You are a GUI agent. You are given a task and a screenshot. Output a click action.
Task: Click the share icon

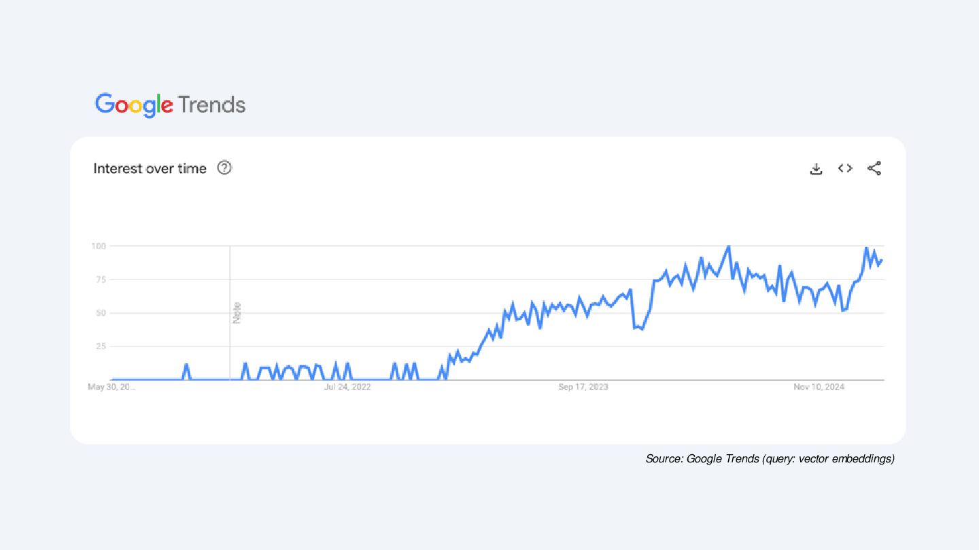[x=874, y=168]
